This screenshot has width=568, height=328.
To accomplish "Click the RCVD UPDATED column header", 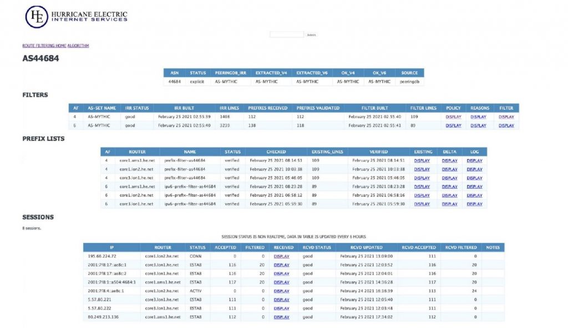I will 366,248.
